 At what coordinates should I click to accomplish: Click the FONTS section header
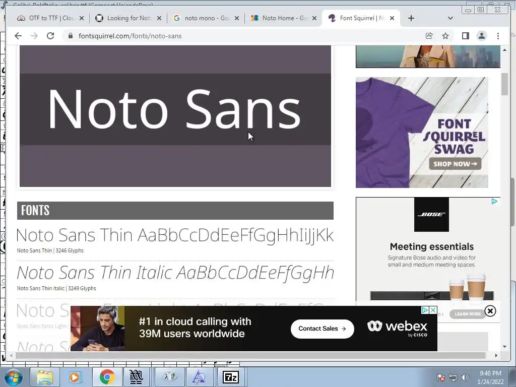pos(175,211)
